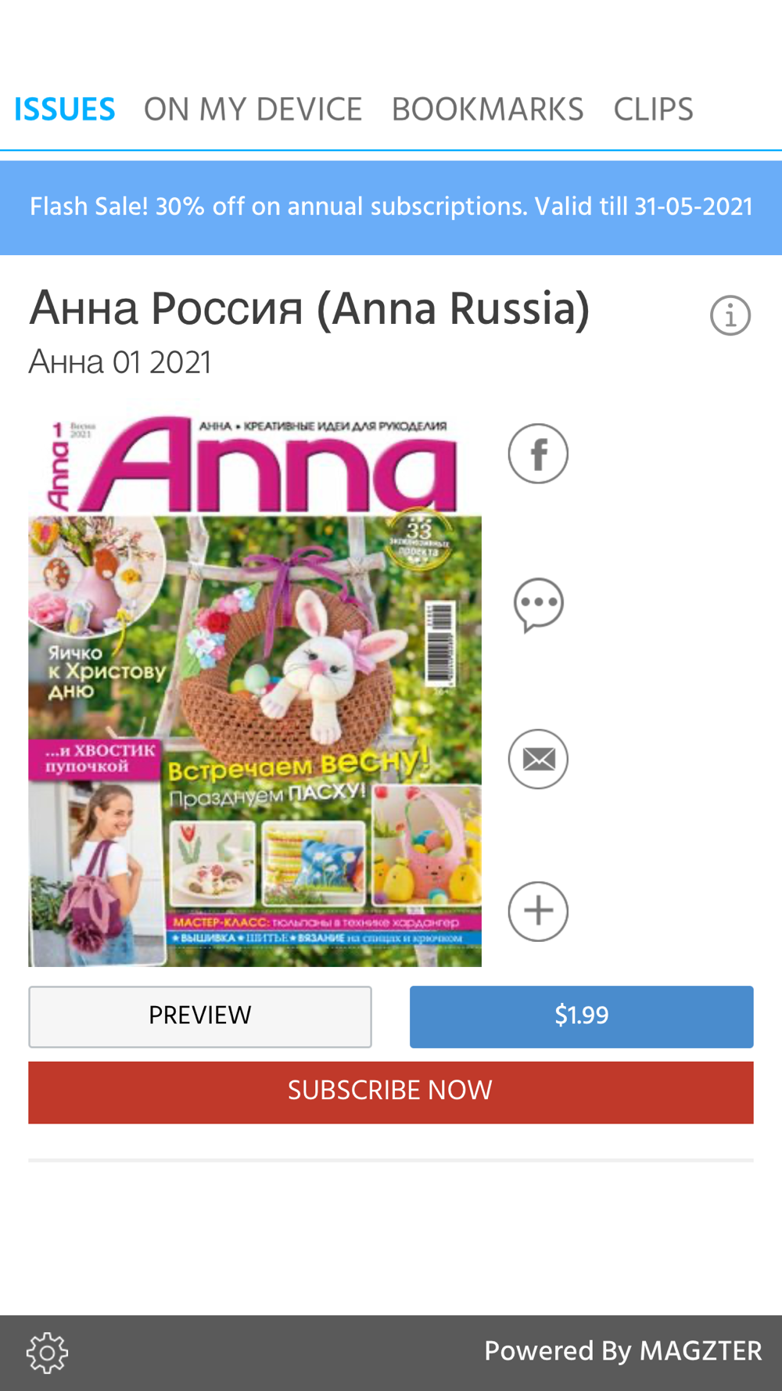The image size is (782, 1391).
Task: Tap the Анна 01 2021 issue label
Action: [120, 362]
